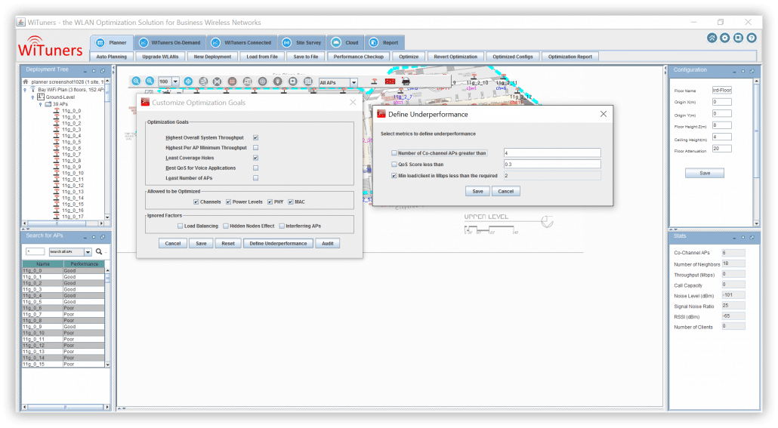Uncheck the Channels optimization checkbox
The image size is (778, 428).
(196, 202)
